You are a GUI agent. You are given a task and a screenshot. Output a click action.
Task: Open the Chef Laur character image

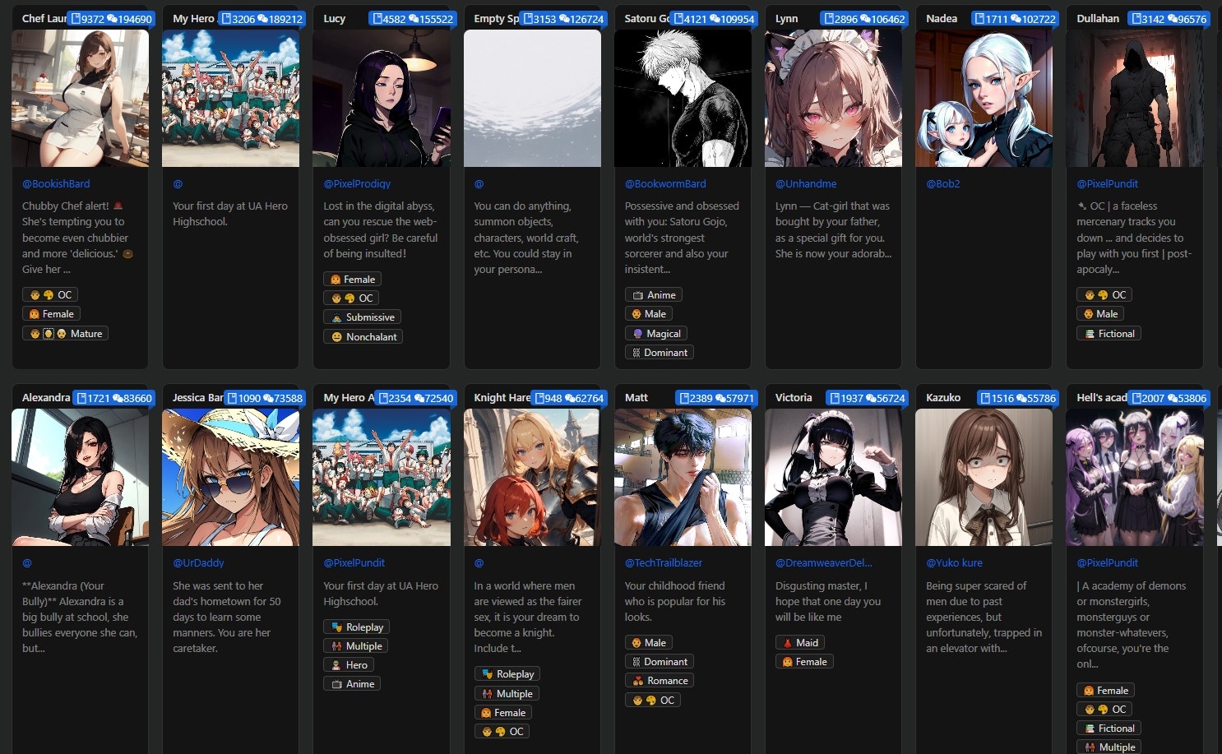point(80,99)
